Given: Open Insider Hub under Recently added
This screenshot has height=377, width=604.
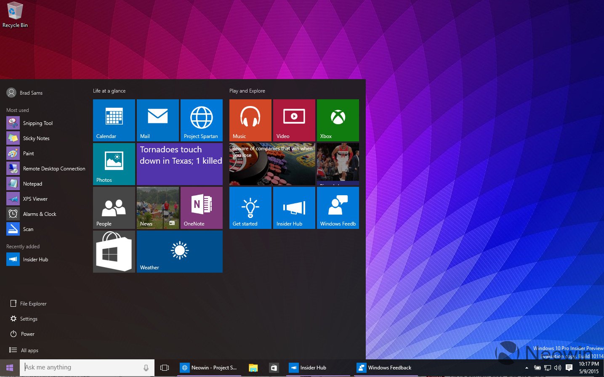Looking at the screenshot, I should click(x=35, y=259).
